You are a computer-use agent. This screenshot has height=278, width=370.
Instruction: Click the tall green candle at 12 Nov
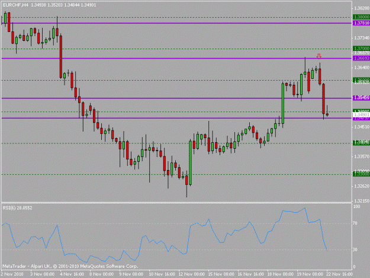[190, 162]
